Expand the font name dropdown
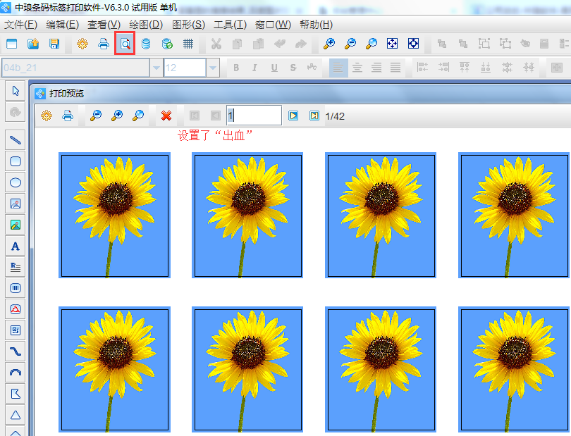This screenshot has height=436, width=571. point(156,68)
